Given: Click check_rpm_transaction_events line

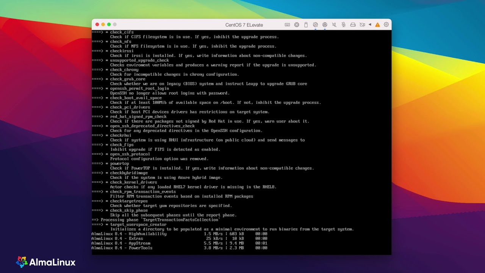Looking at the screenshot, I should click(134, 192).
